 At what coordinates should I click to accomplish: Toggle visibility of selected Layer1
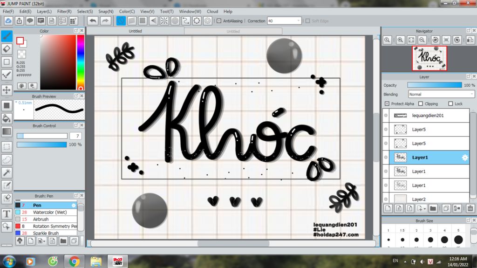[x=386, y=158]
